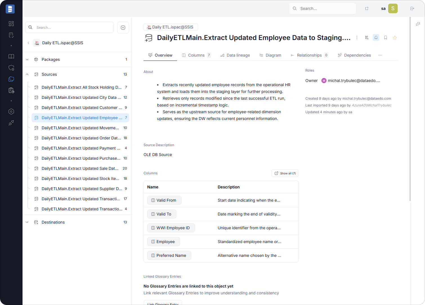The width and height of the screenshot is (425, 305).
Task: Open the Relationships tab
Action: coord(310,55)
